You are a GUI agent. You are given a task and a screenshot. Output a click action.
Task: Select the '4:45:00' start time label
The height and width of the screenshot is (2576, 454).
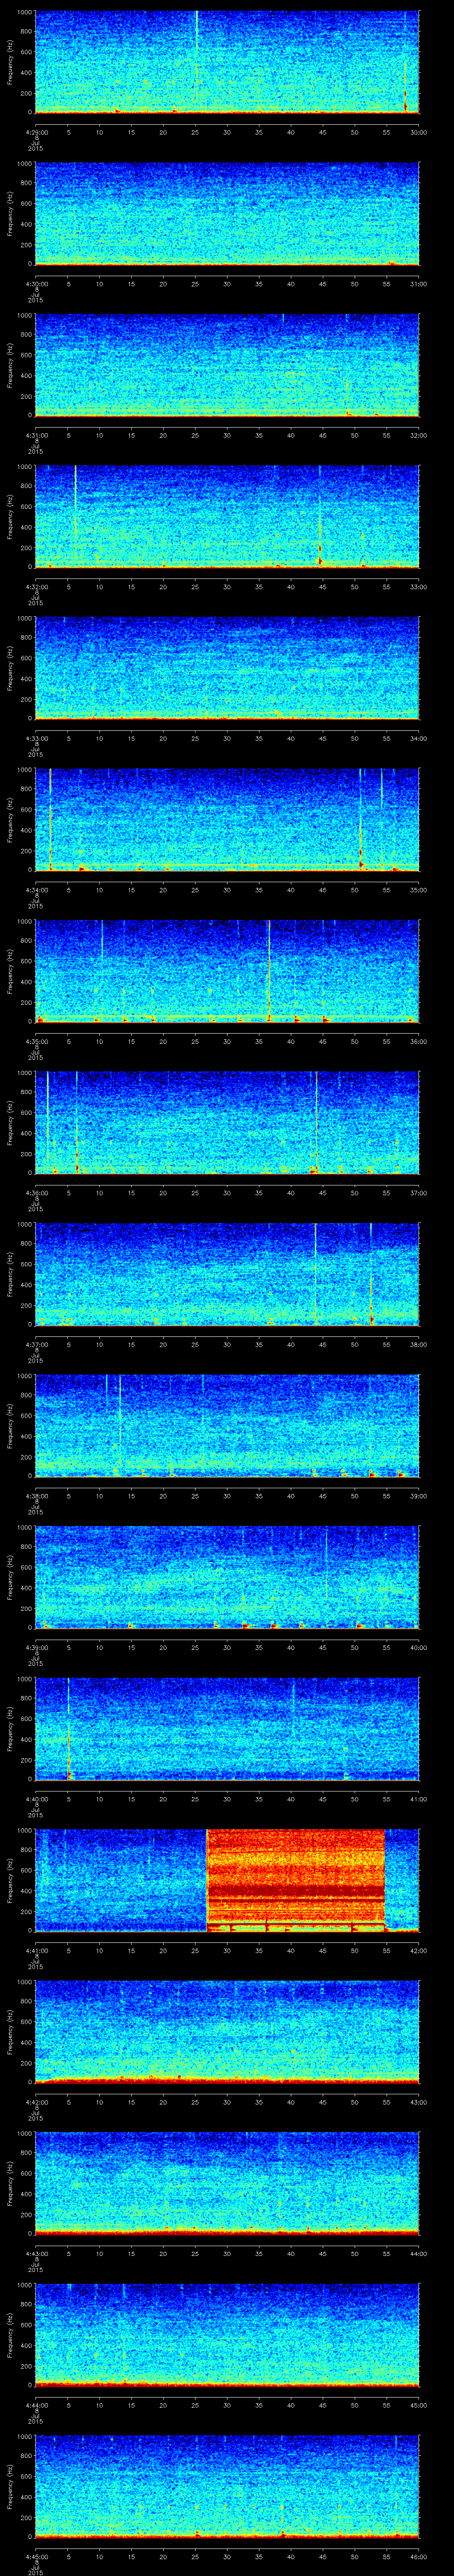36,2557
